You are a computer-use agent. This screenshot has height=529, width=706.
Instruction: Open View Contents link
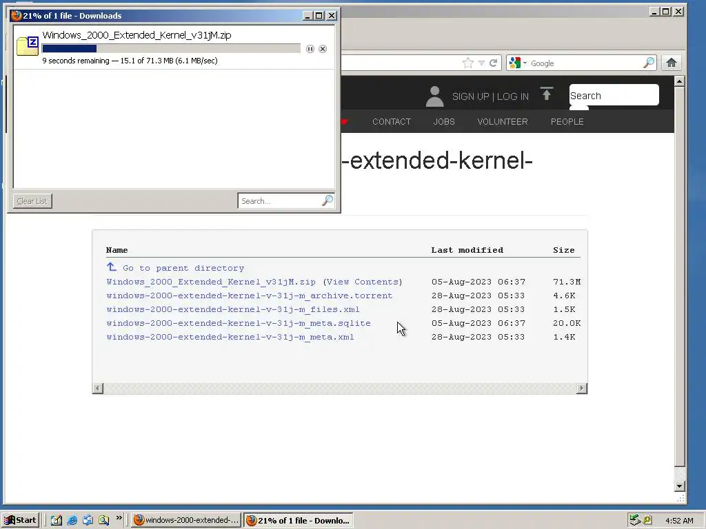click(363, 282)
